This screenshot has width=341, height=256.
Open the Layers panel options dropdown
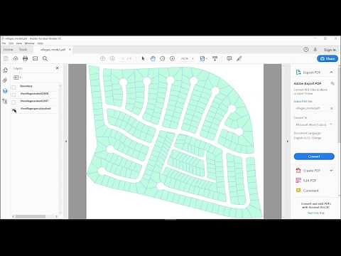[18, 78]
